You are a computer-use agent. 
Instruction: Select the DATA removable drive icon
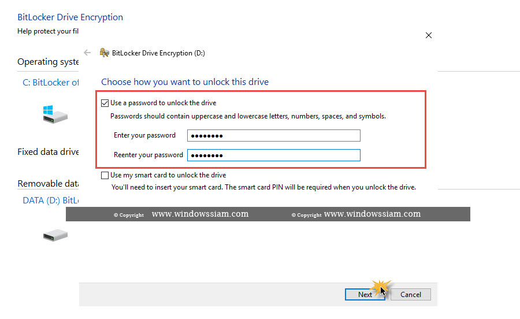[x=55, y=235]
